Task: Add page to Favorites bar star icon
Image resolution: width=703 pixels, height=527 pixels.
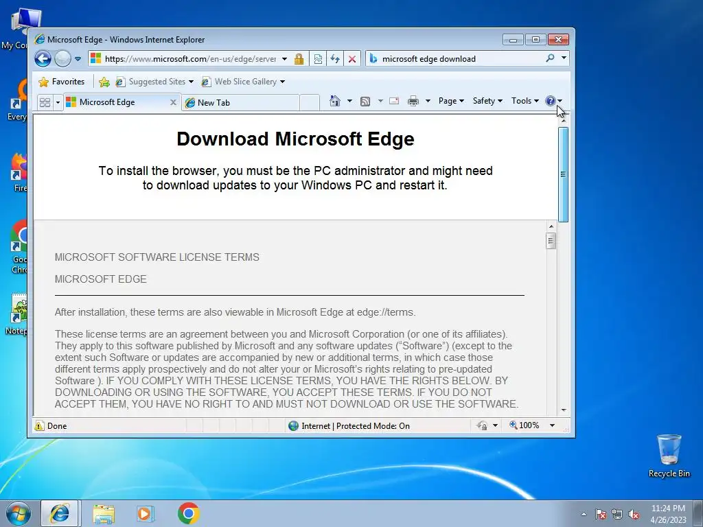Action: tap(104, 82)
